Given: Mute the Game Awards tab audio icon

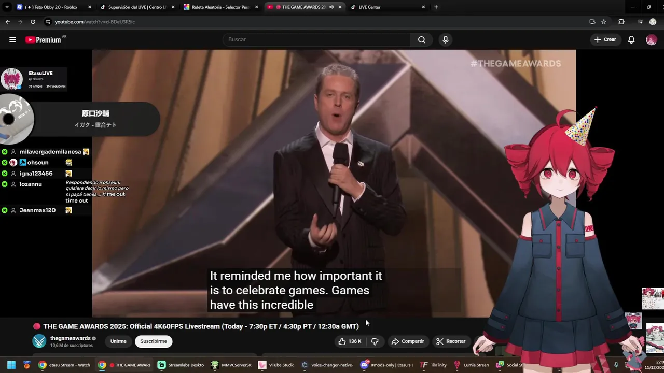Looking at the screenshot, I should pyautogui.click(x=331, y=7).
